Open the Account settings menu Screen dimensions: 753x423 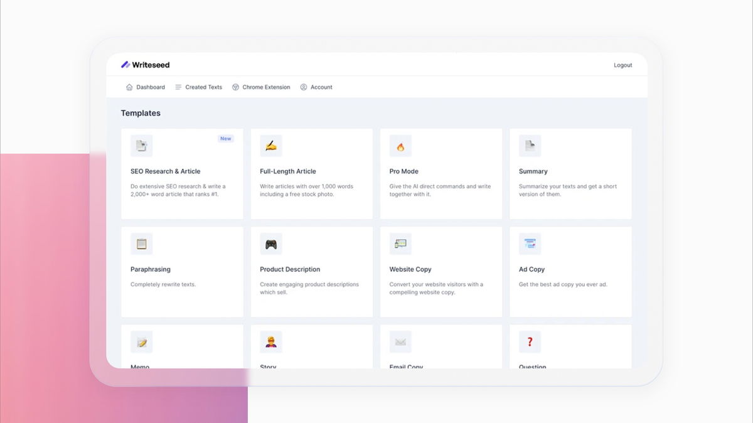pyautogui.click(x=316, y=87)
